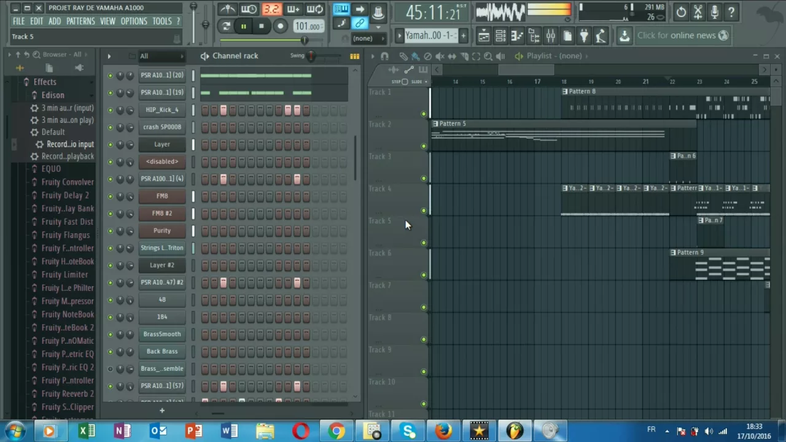Open the pattern selector Yamah..00 -1-
This screenshot has width=786, height=442.
pyautogui.click(x=431, y=36)
